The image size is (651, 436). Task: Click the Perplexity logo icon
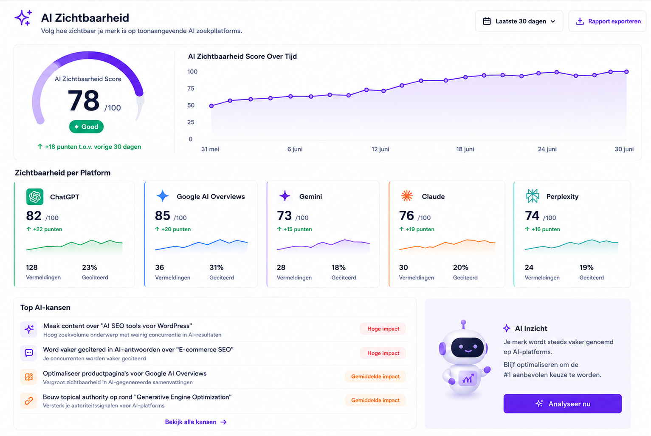(x=533, y=196)
